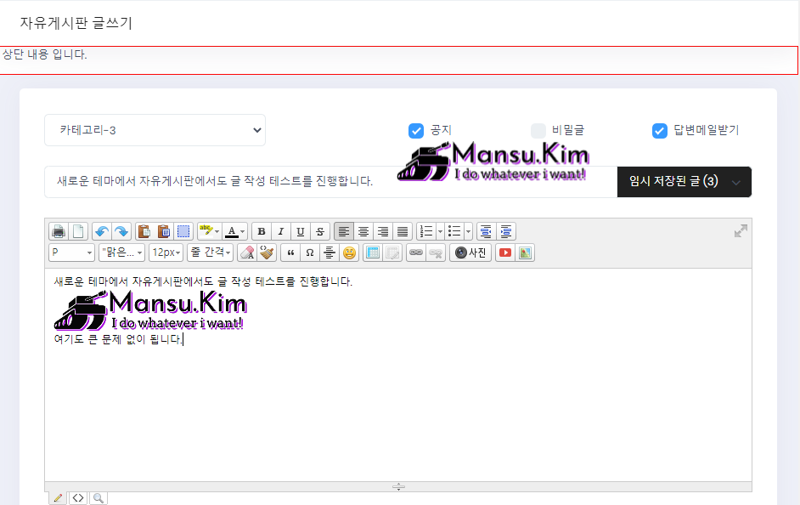Uncheck the 공지 checkbox

416,130
